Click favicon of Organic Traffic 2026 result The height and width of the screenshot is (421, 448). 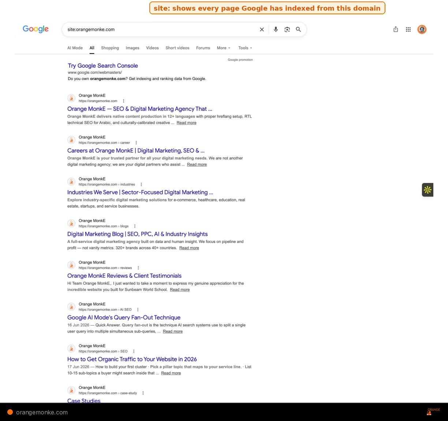(x=71, y=349)
